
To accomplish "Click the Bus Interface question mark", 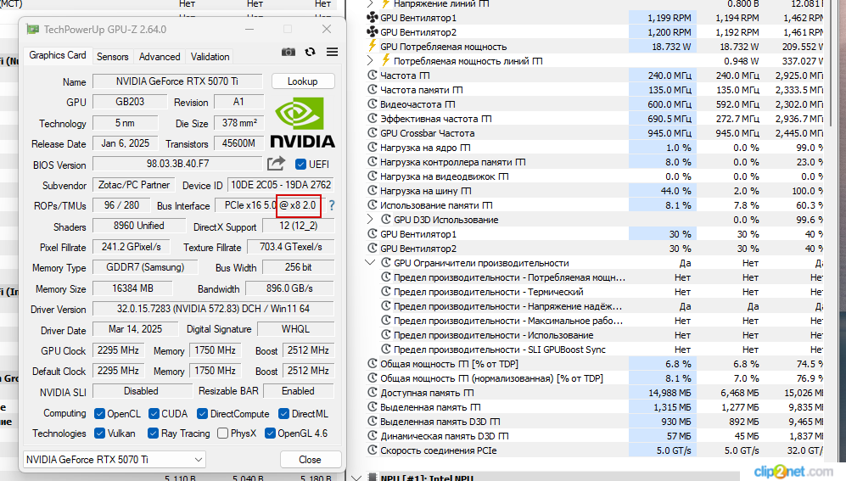I will (x=332, y=205).
